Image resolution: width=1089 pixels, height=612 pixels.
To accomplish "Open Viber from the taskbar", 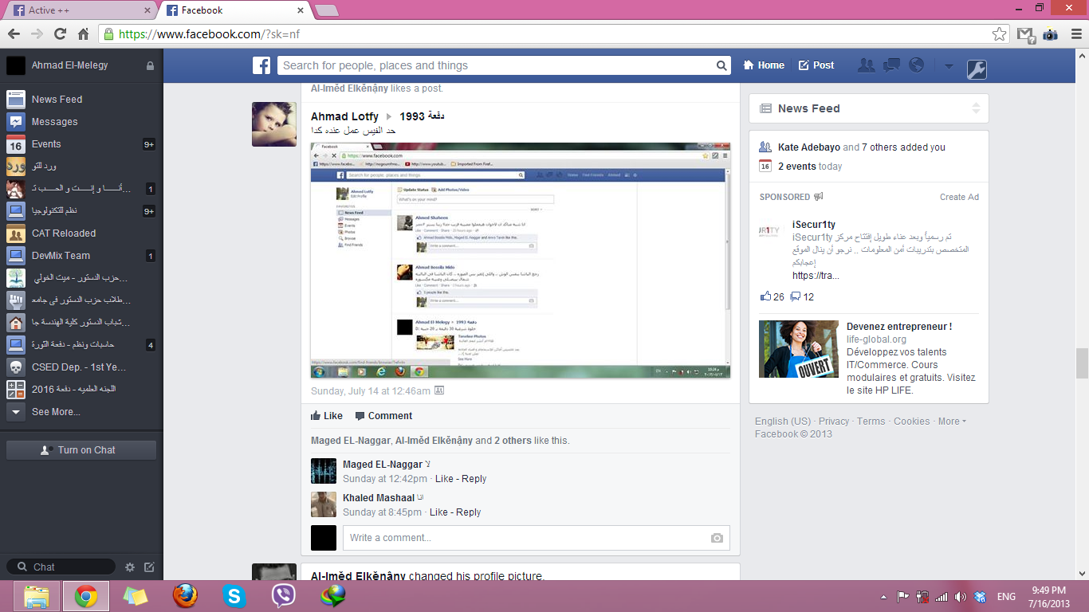I will pyautogui.click(x=284, y=595).
